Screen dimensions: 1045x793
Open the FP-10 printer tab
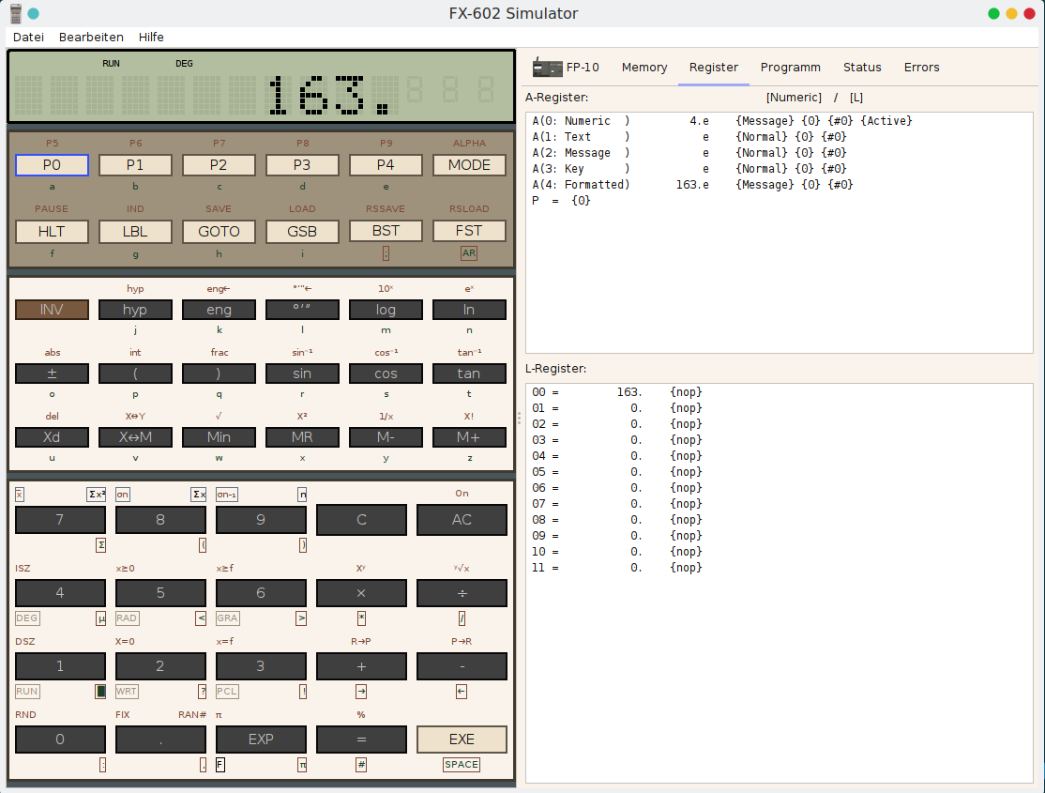(567, 68)
